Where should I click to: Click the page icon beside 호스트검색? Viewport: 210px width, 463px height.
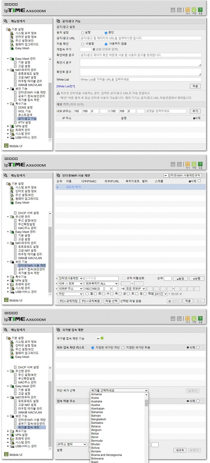pos(15,115)
